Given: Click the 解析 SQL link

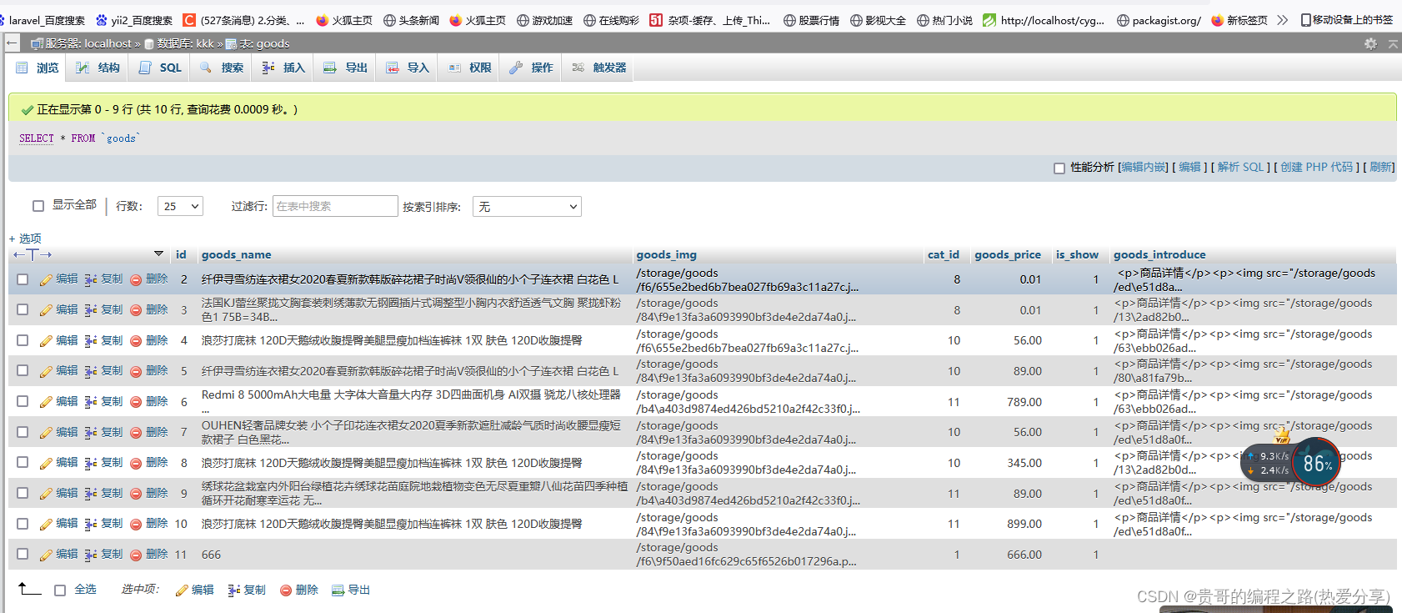Looking at the screenshot, I should [x=1240, y=168].
